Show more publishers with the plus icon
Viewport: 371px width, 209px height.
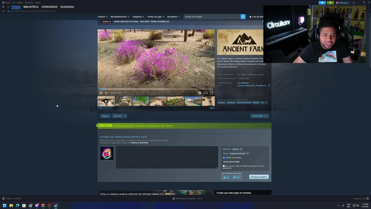coord(269,86)
